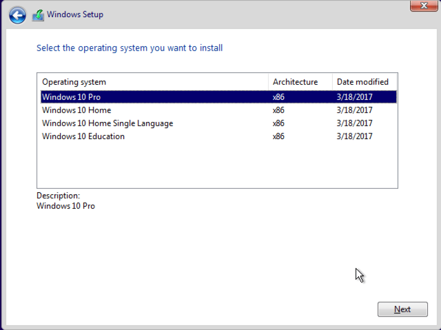Screen dimensions: 441x330
Task: Click x86 architecture in Windows 10 Home row
Action: (x=278, y=110)
